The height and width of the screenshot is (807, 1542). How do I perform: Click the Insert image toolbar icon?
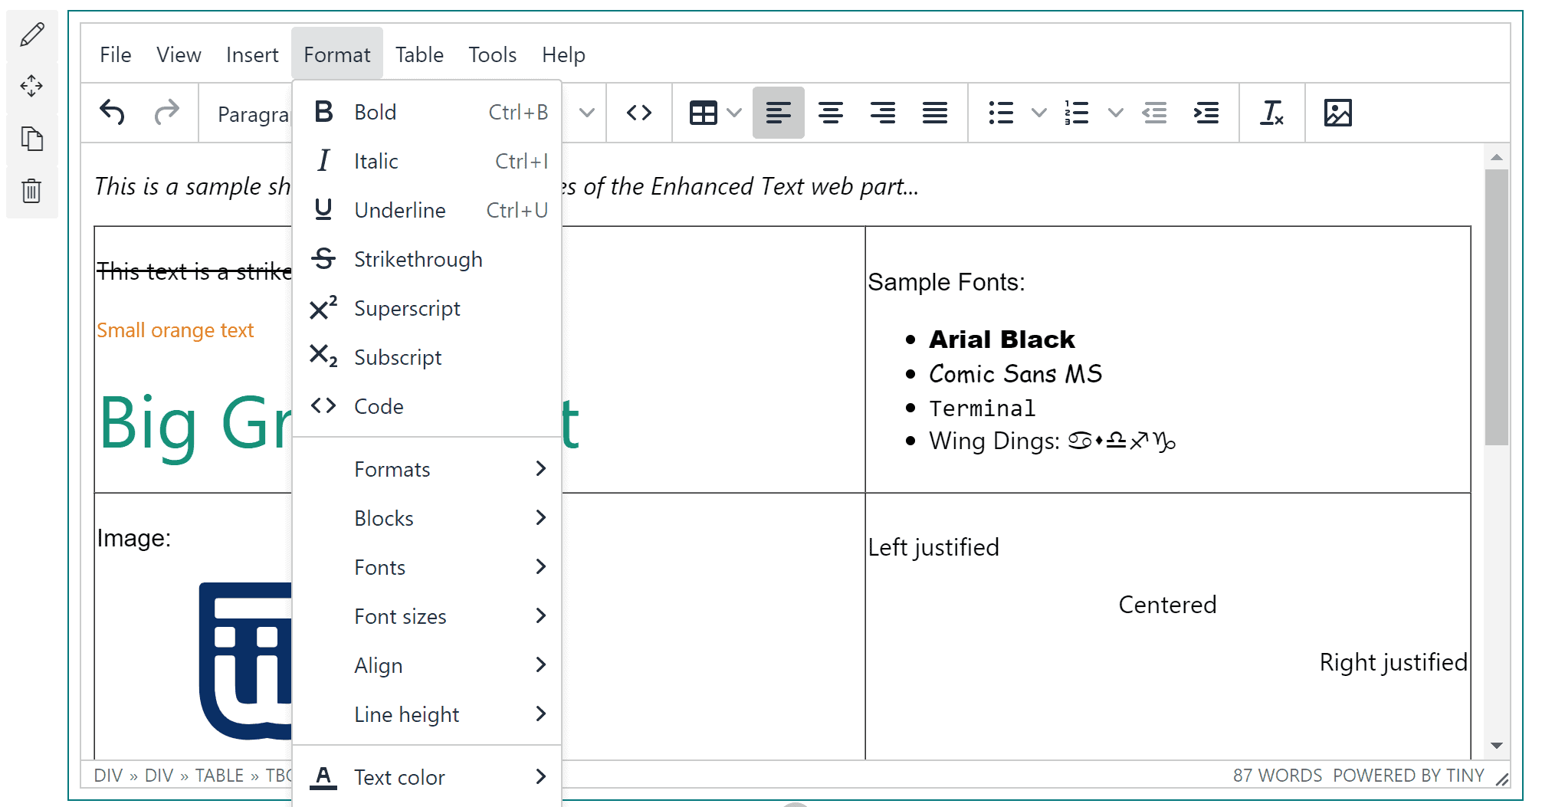pos(1337,113)
